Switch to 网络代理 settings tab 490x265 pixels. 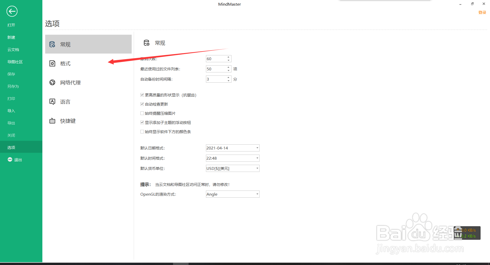pos(88,82)
